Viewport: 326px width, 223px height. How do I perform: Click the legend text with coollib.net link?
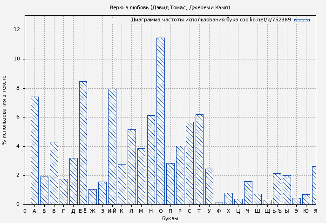tap(211, 20)
